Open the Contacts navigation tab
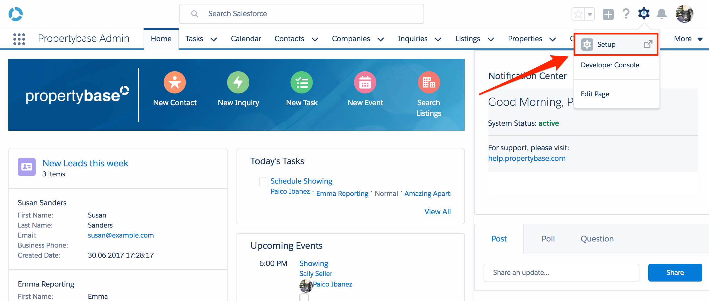 tap(289, 39)
